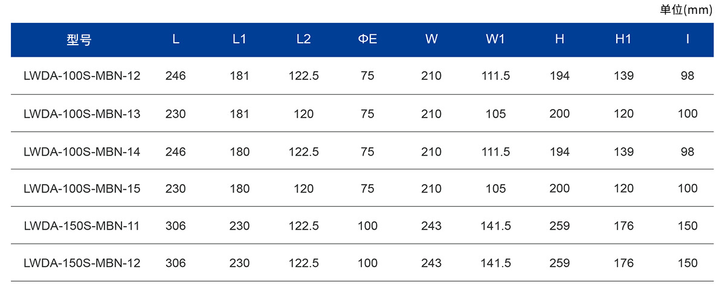
Task: Click the 型号 column header
Action: click(79, 40)
